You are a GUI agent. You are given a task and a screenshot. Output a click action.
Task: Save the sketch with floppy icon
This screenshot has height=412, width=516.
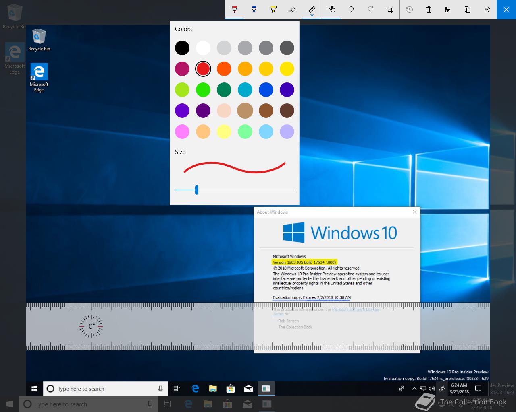click(x=448, y=9)
